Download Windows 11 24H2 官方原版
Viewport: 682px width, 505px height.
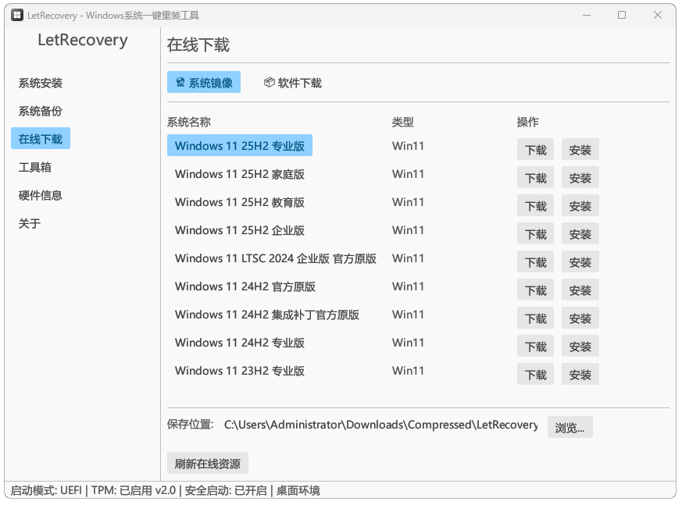[535, 290]
